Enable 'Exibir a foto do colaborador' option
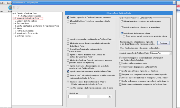The width and height of the screenshot is (180, 108). 121,84
